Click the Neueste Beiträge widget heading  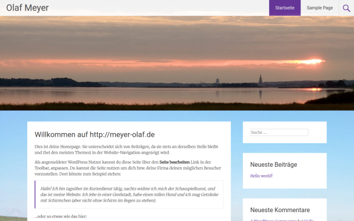(274, 164)
